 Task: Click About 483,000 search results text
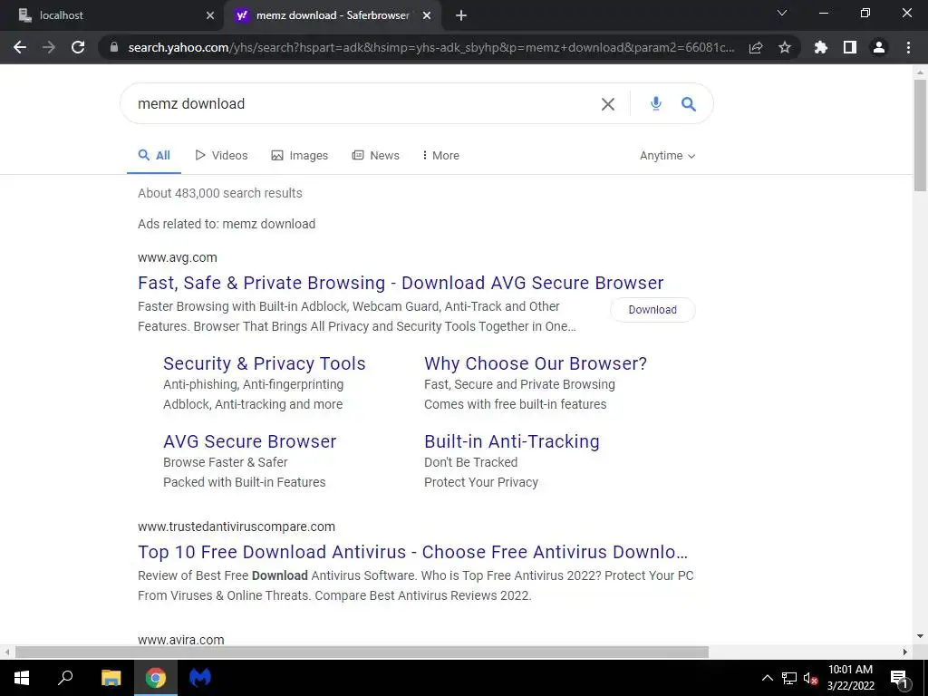point(220,193)
